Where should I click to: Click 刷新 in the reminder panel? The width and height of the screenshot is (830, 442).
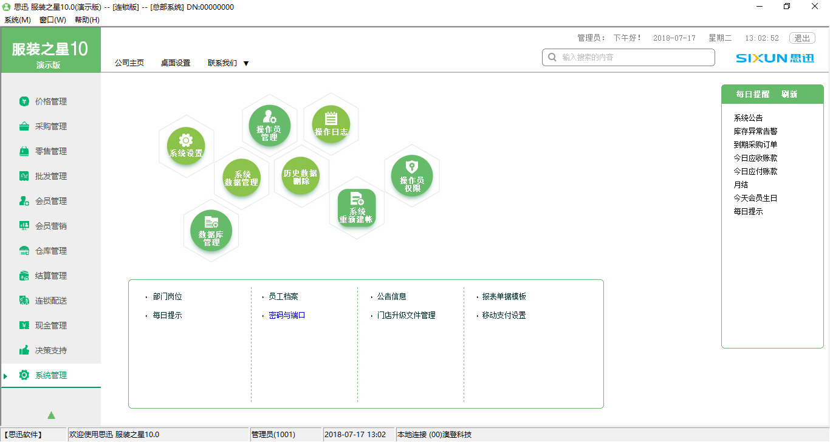(x=789, y=94)
